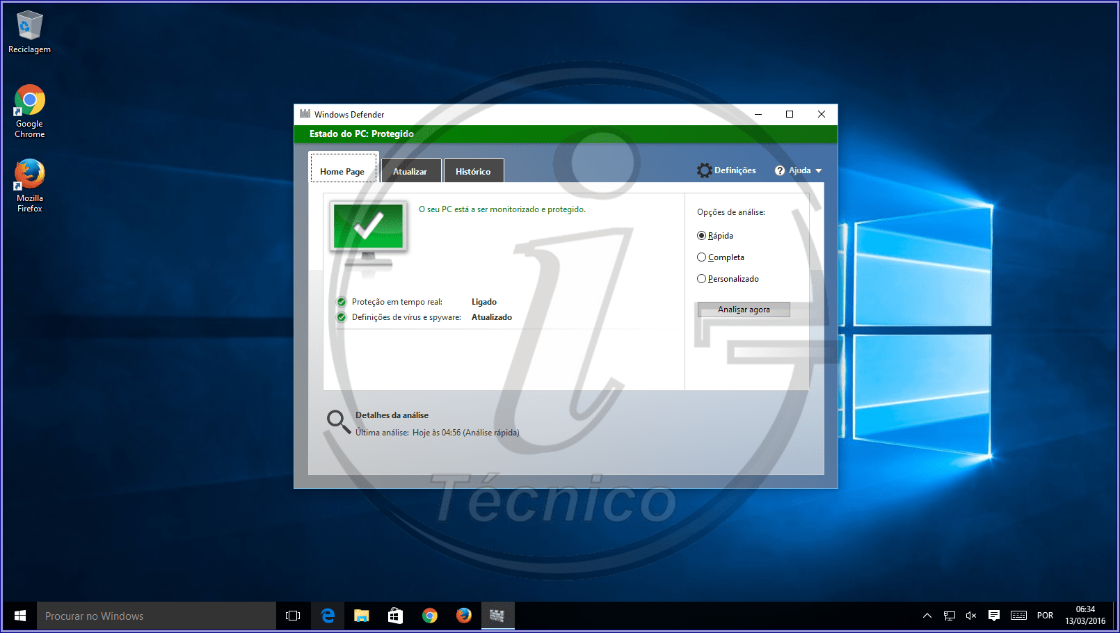
Task: Select the Personalizado scan option
Action: point(701,278)
